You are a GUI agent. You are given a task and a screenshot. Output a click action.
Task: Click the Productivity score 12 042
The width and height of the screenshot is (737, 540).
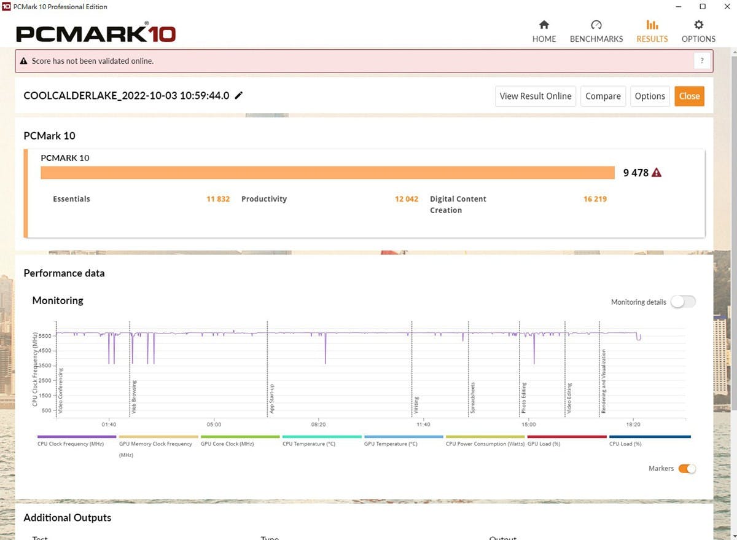tap(407, 199)
